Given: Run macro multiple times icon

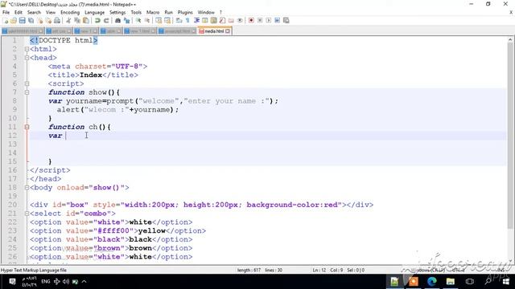Looking at the screenshot, I should (277, 20).
